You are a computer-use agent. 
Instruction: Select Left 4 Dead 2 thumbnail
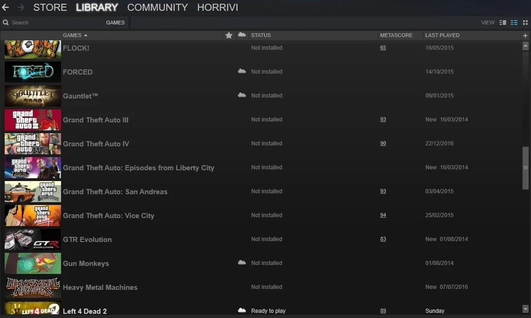pos(33,308)
